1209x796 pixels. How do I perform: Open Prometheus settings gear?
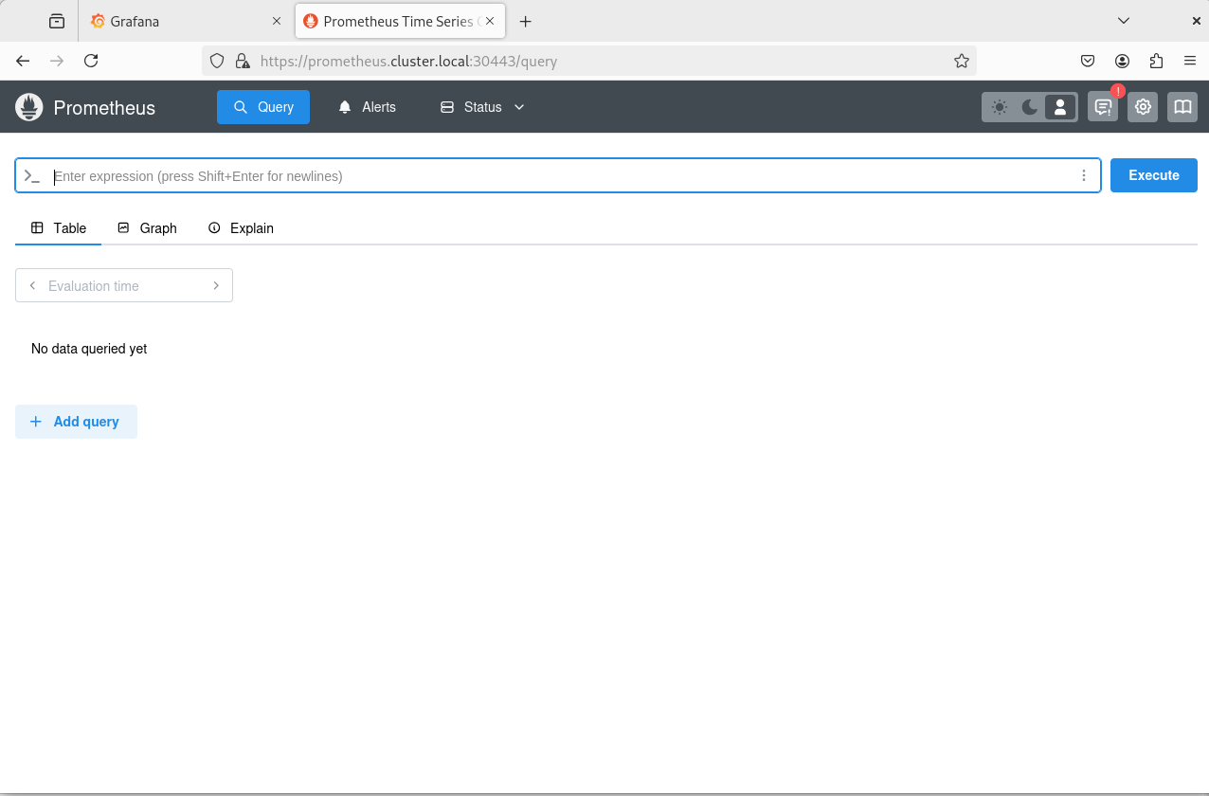tap(1143, 107)
